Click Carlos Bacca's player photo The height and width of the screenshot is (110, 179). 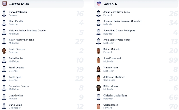(x=98, y=106)
